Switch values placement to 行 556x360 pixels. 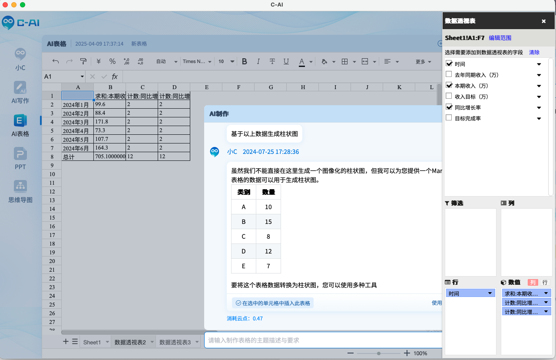pyautogui.click(x=545, y=282)
